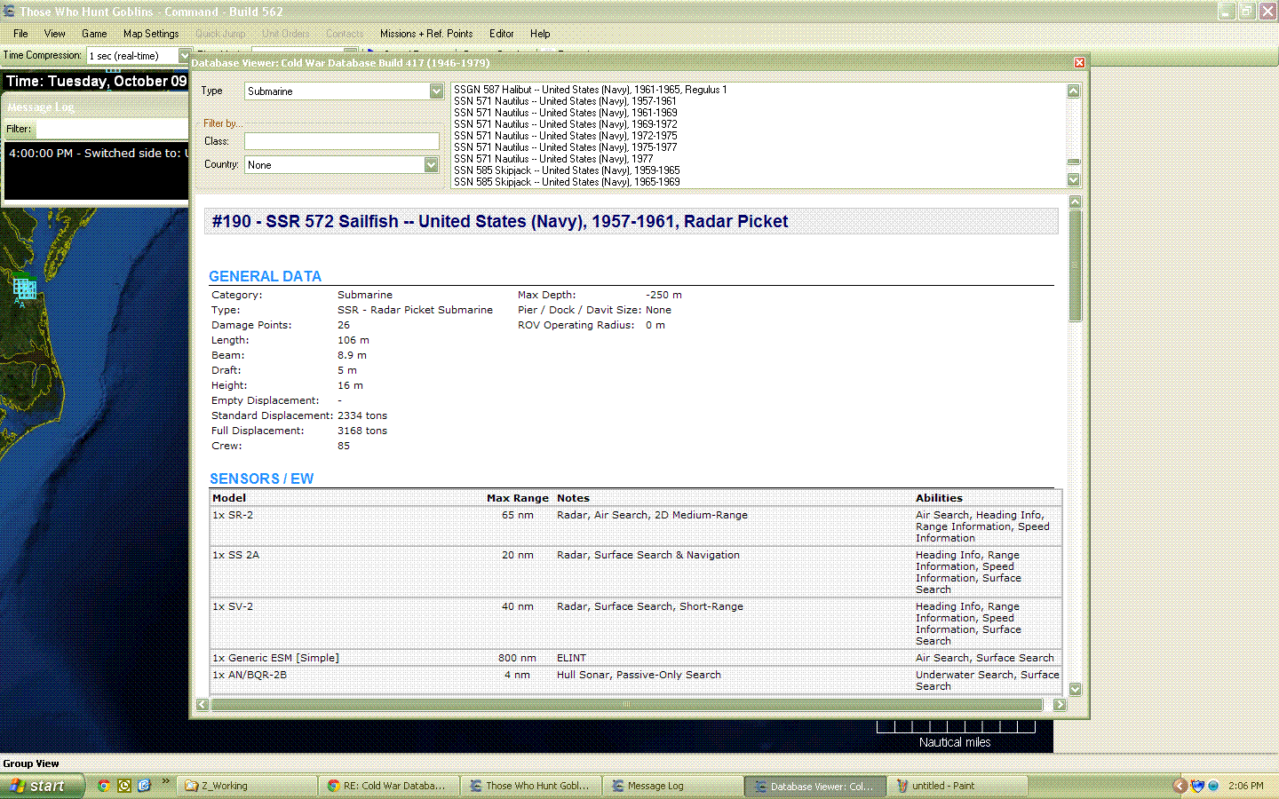The width and height of the screenshot is (1279, 799).
Task: Click the Group View status bar label
Action: [31, 763]
